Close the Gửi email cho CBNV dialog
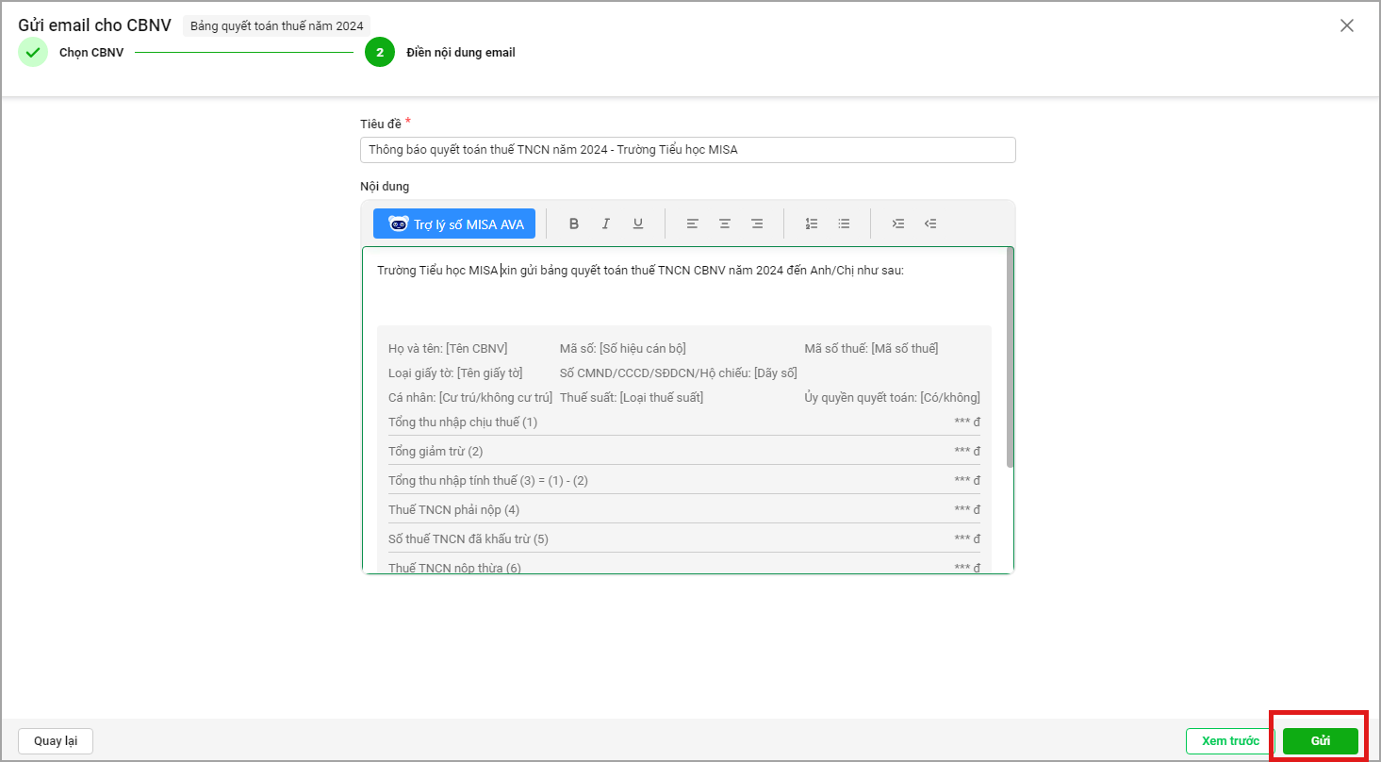 [x=1347, y=26]
